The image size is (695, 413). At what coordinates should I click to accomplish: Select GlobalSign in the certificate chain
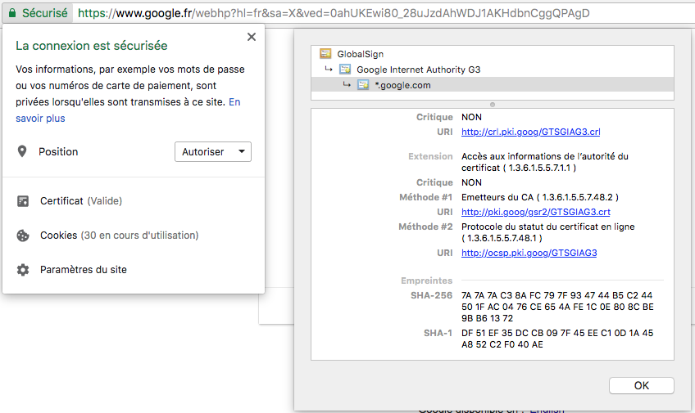[493, 54]
